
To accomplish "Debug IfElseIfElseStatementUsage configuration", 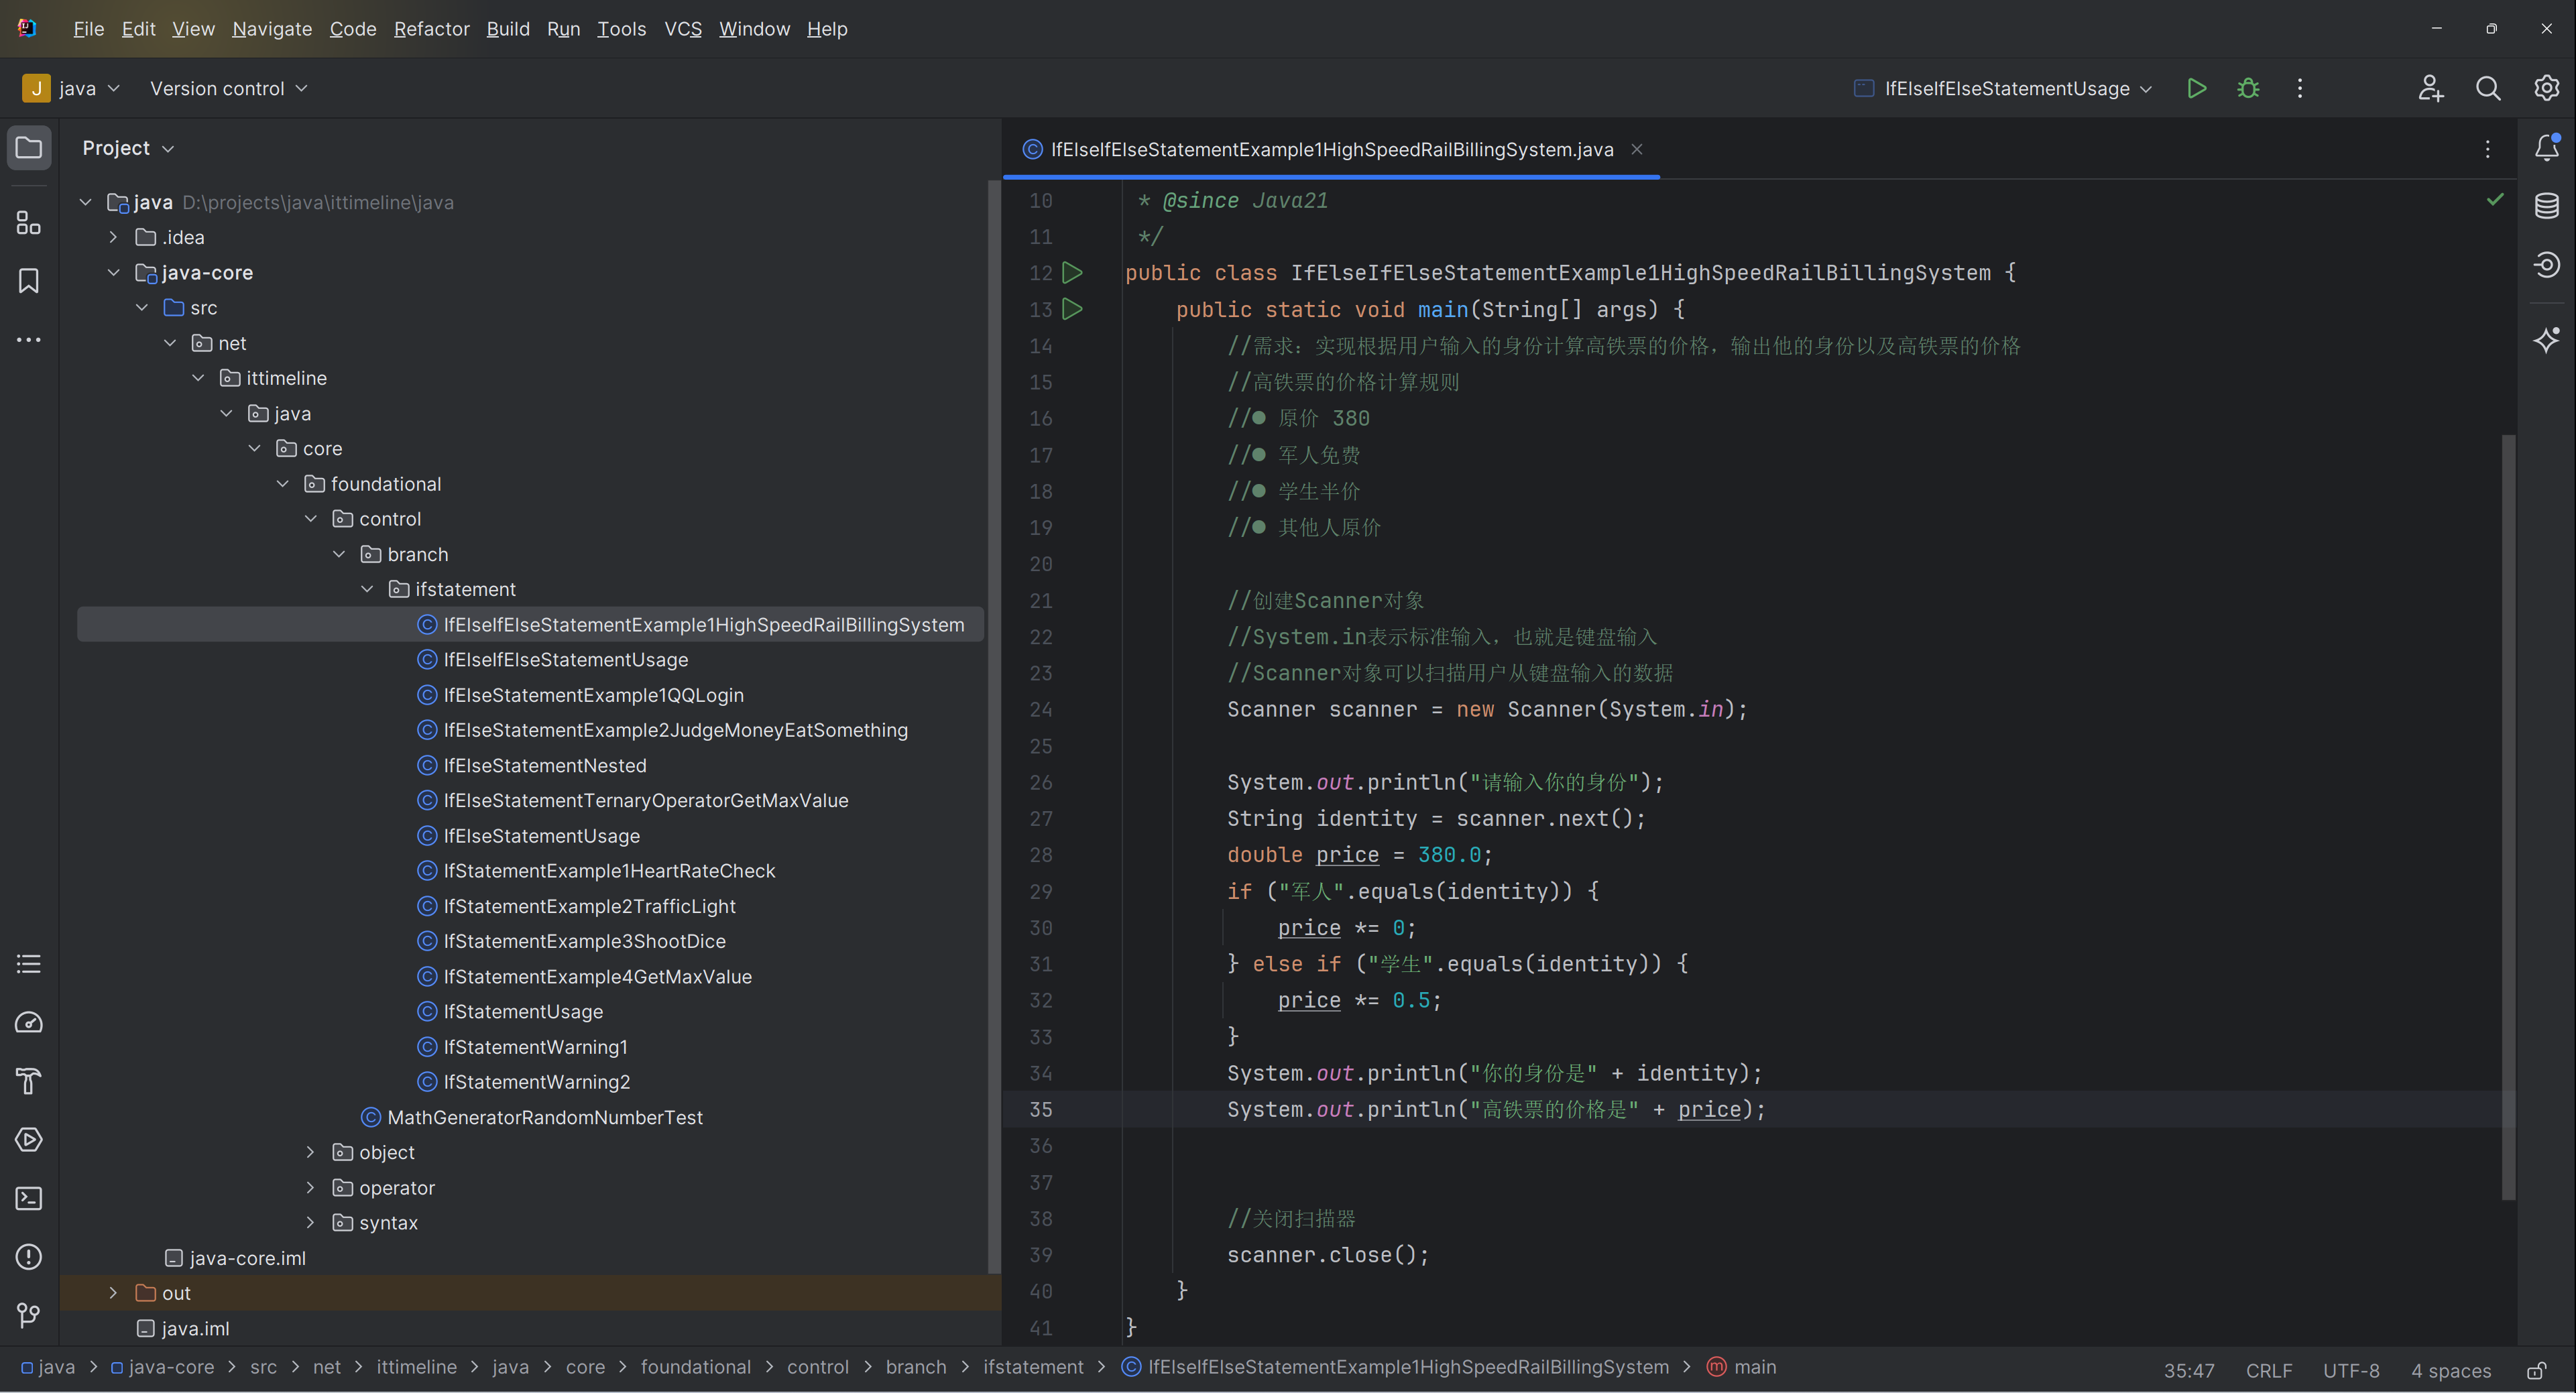I will click(x=2248, y=88).
